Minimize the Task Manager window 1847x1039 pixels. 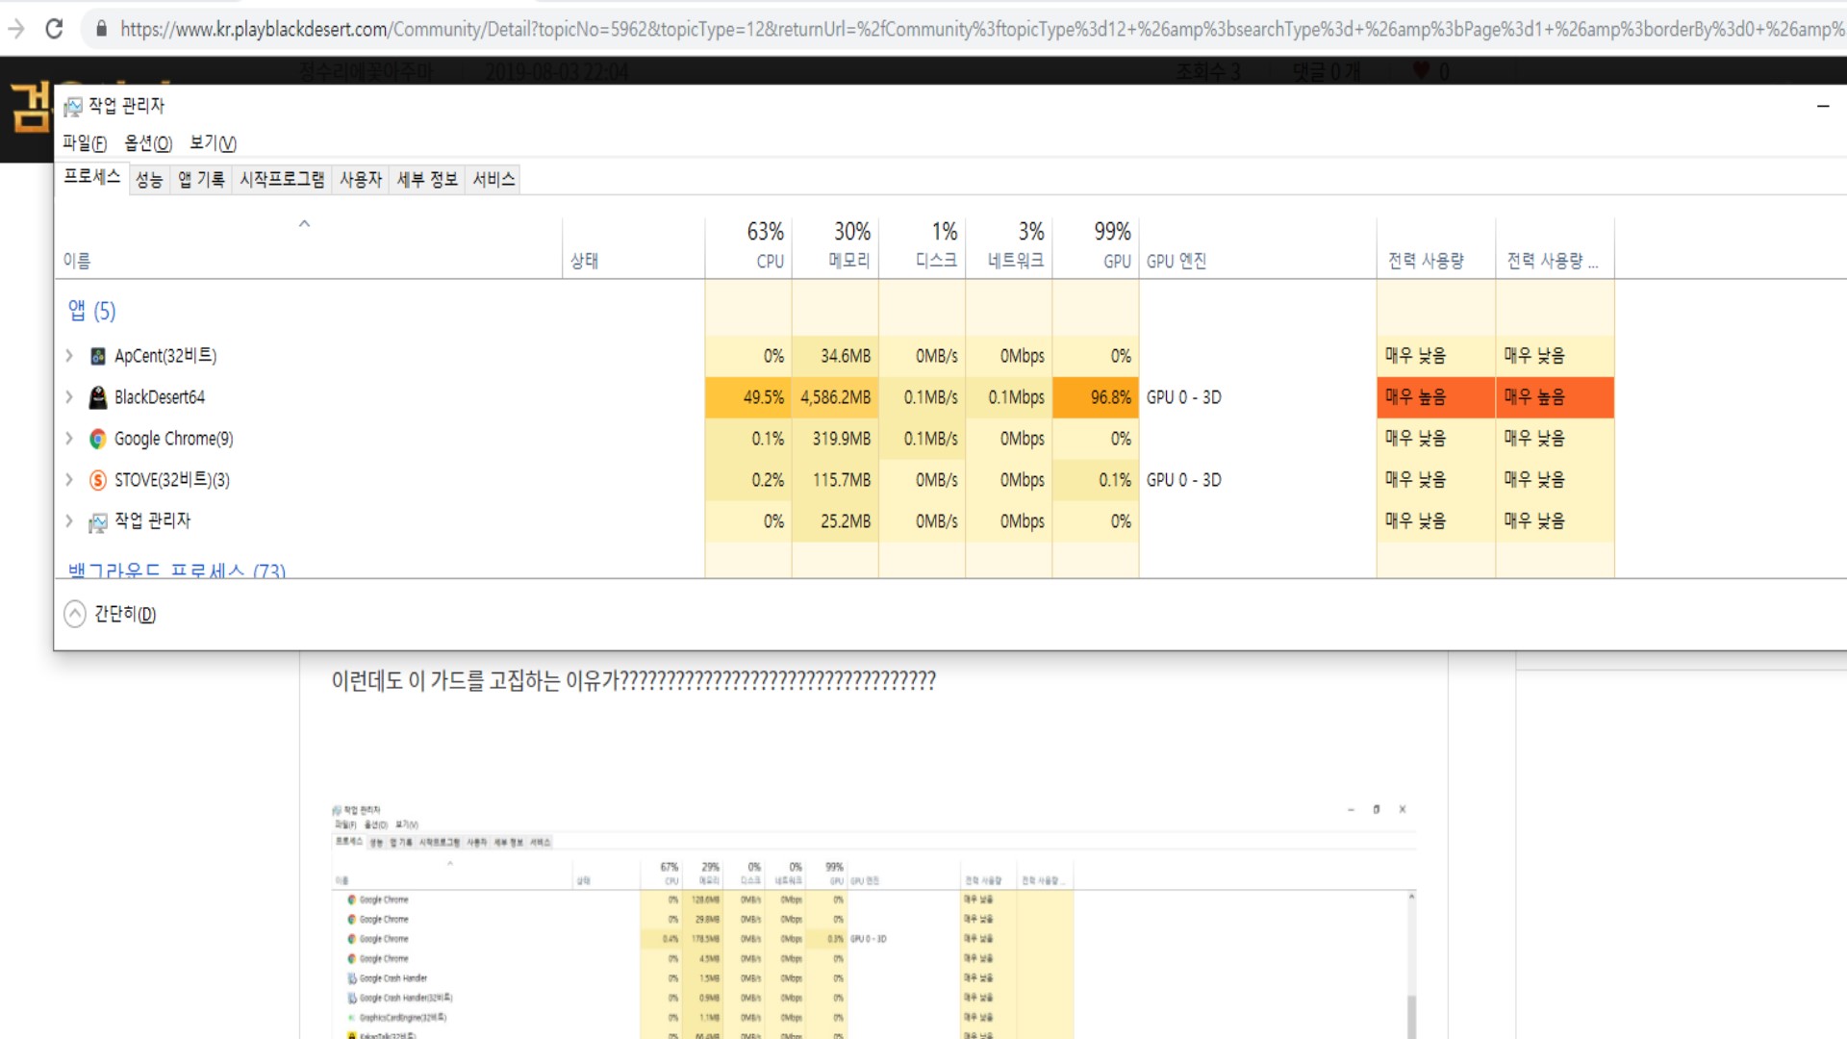[1823, 106]
